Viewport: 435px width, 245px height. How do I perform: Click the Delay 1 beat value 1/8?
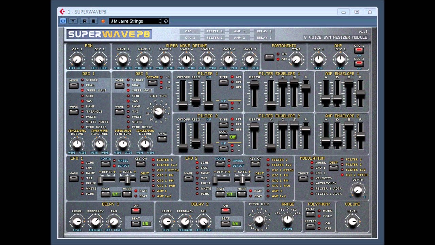tap(146, 224)
